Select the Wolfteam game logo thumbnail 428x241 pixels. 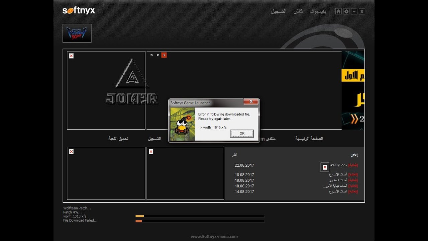[x=77, y=33]
